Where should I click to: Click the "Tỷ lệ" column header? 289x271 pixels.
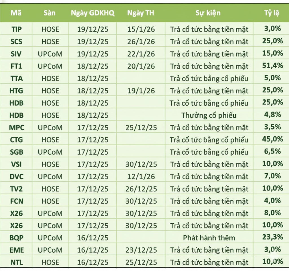(272, 13)
